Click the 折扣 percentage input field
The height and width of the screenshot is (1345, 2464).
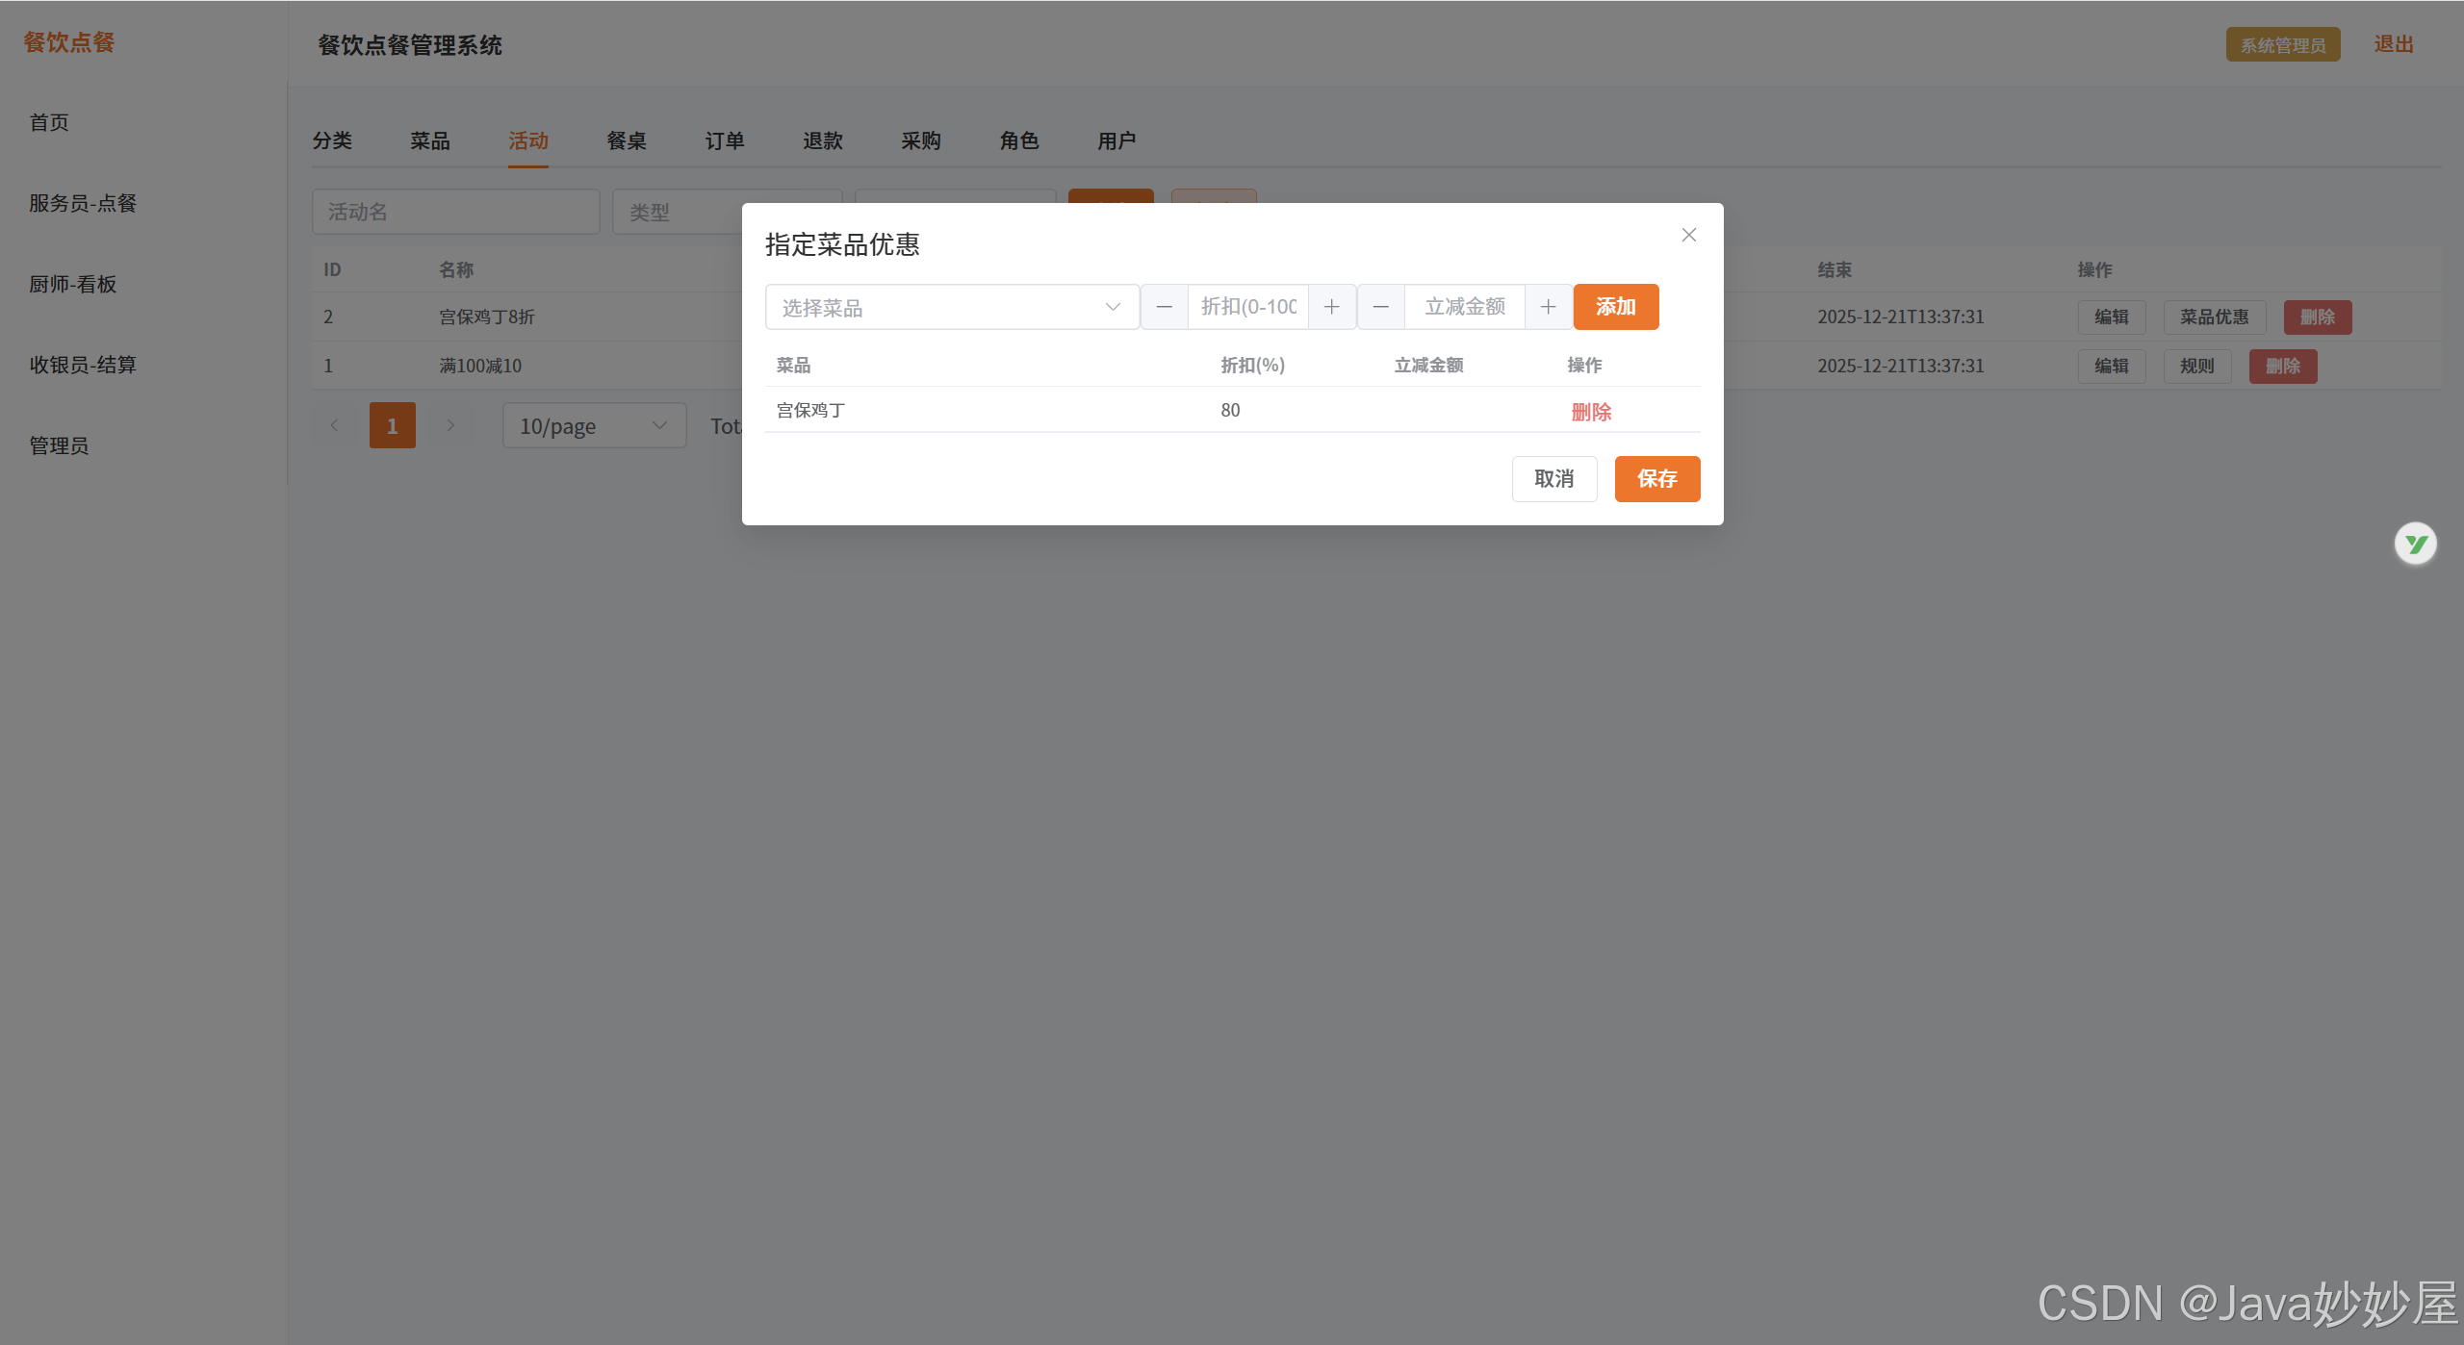(1247, 307)
